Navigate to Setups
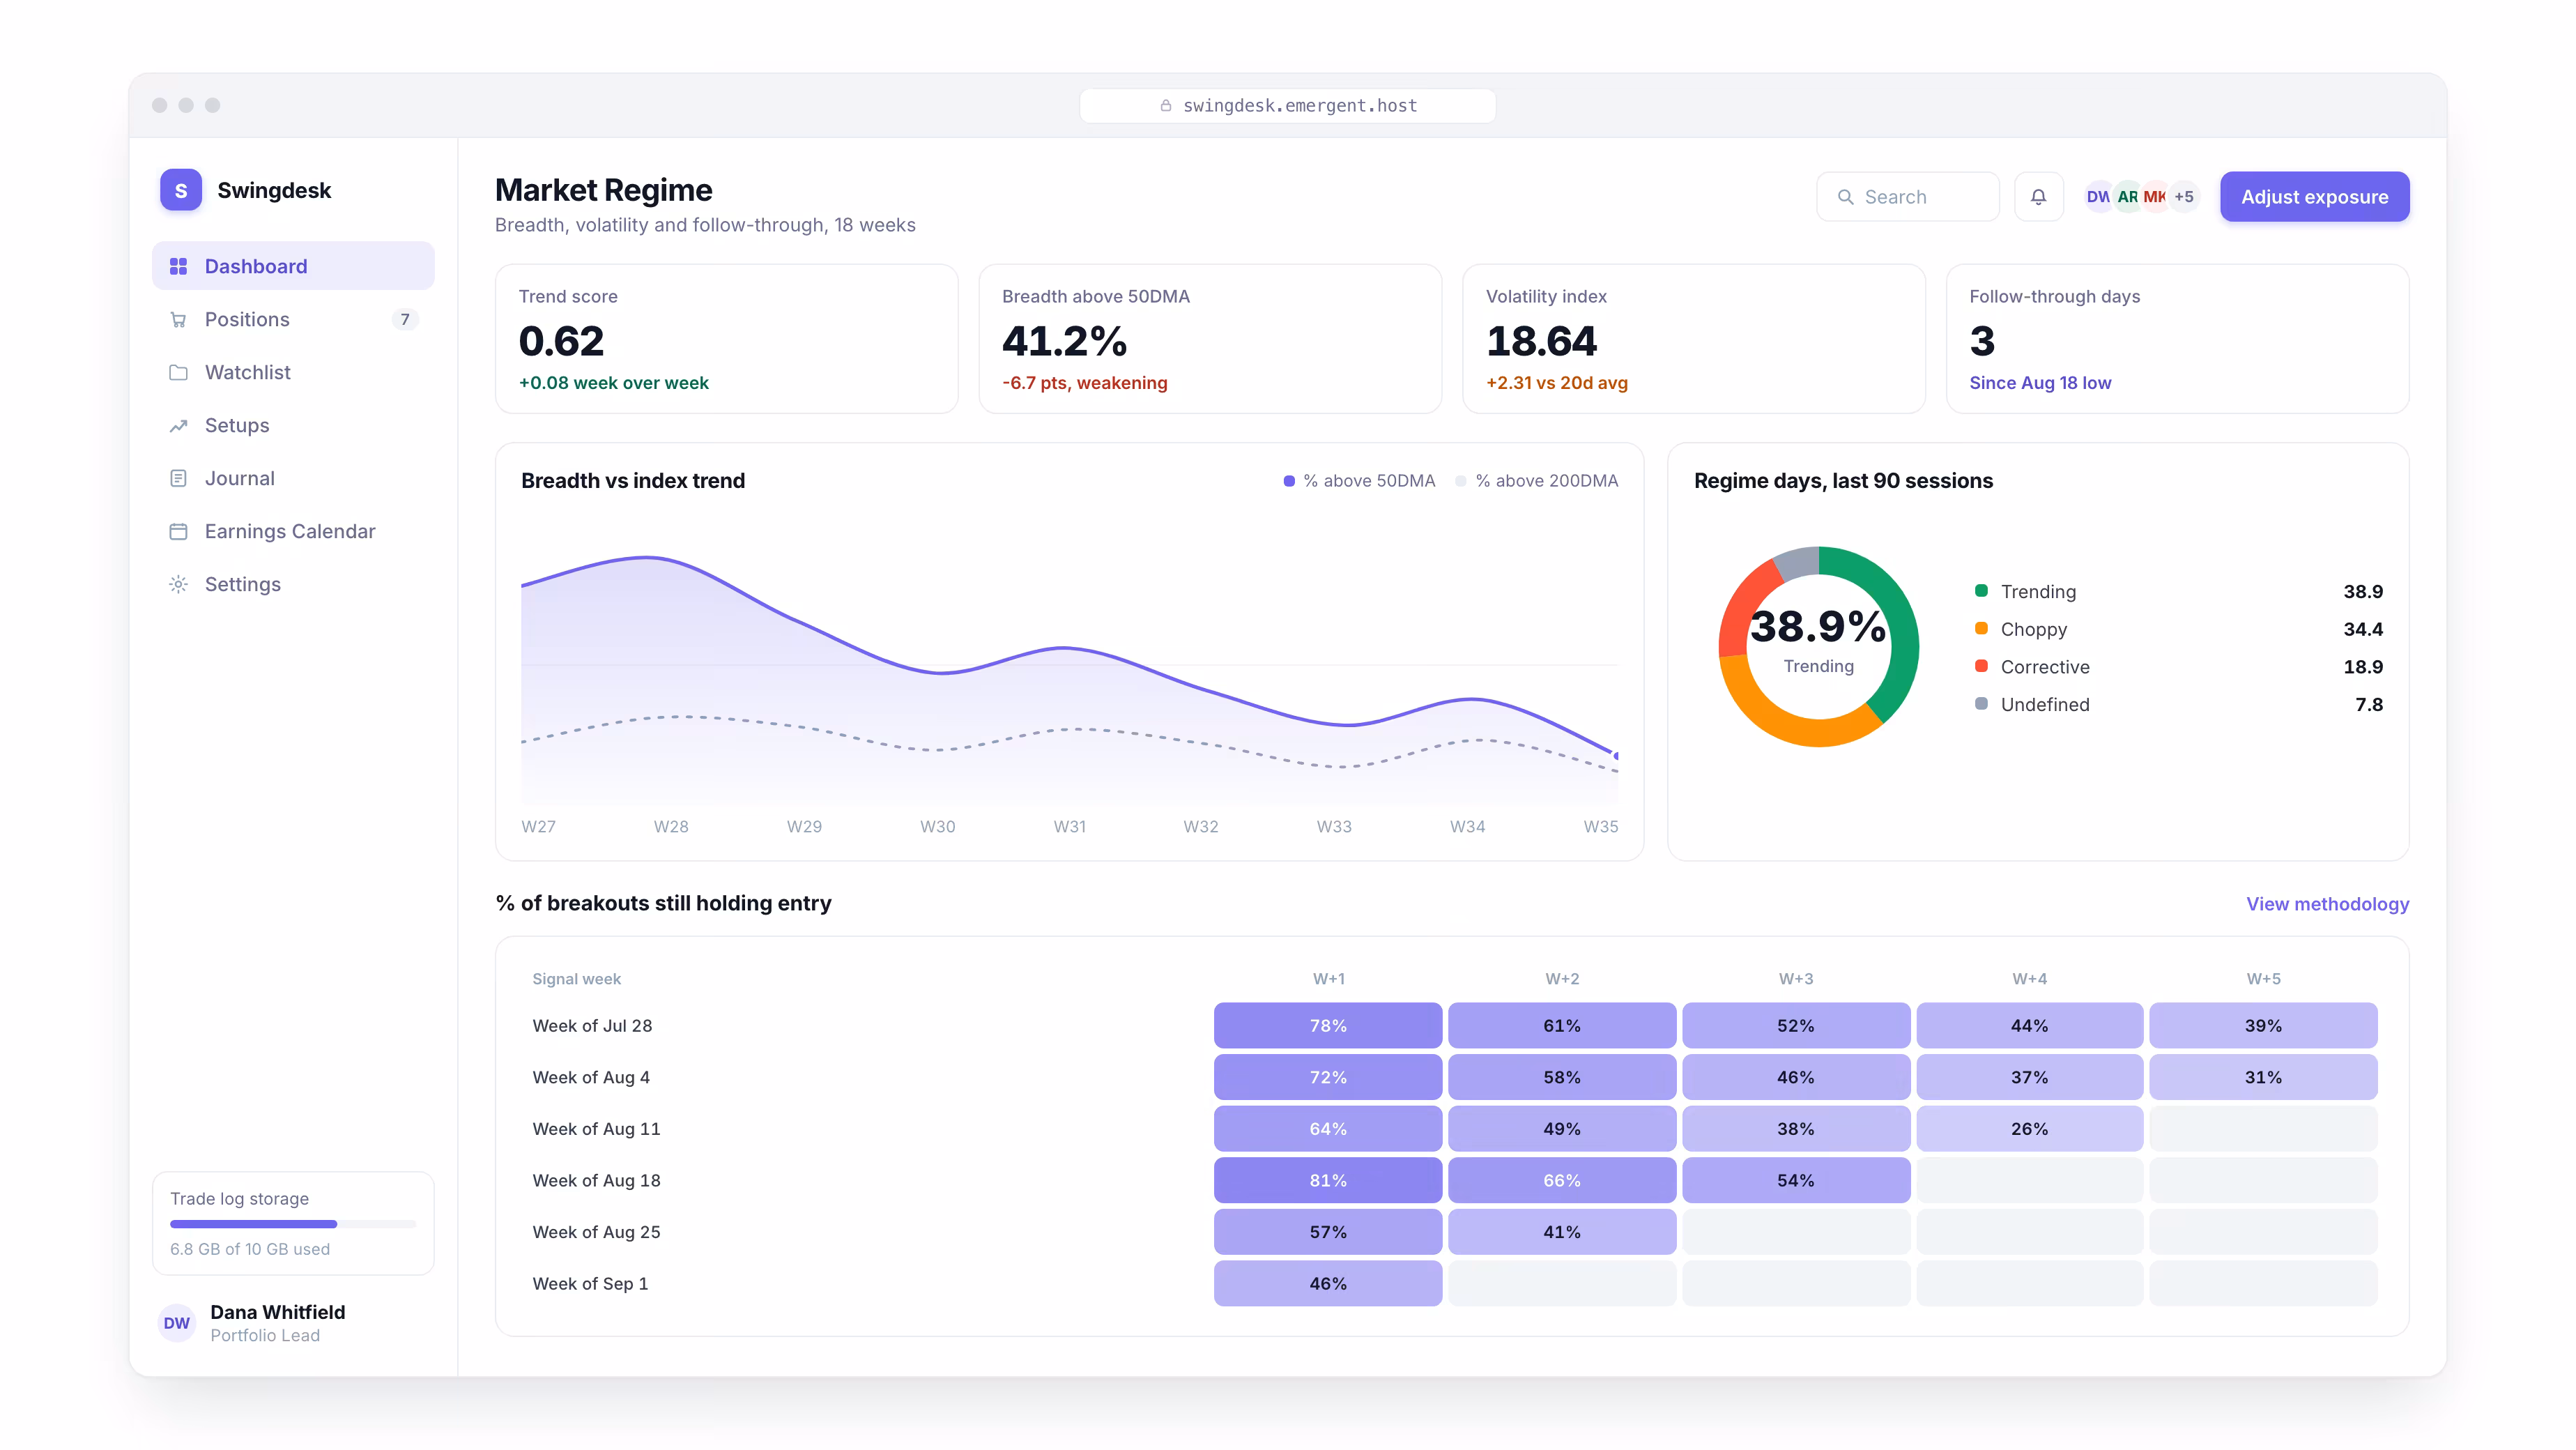 tap(293, 425)
